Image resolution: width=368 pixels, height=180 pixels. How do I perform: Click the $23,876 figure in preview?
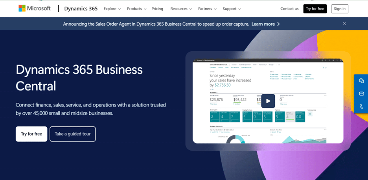point(216,100)
